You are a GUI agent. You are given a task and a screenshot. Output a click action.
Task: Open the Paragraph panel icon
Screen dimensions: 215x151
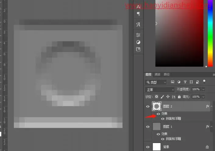138,14
